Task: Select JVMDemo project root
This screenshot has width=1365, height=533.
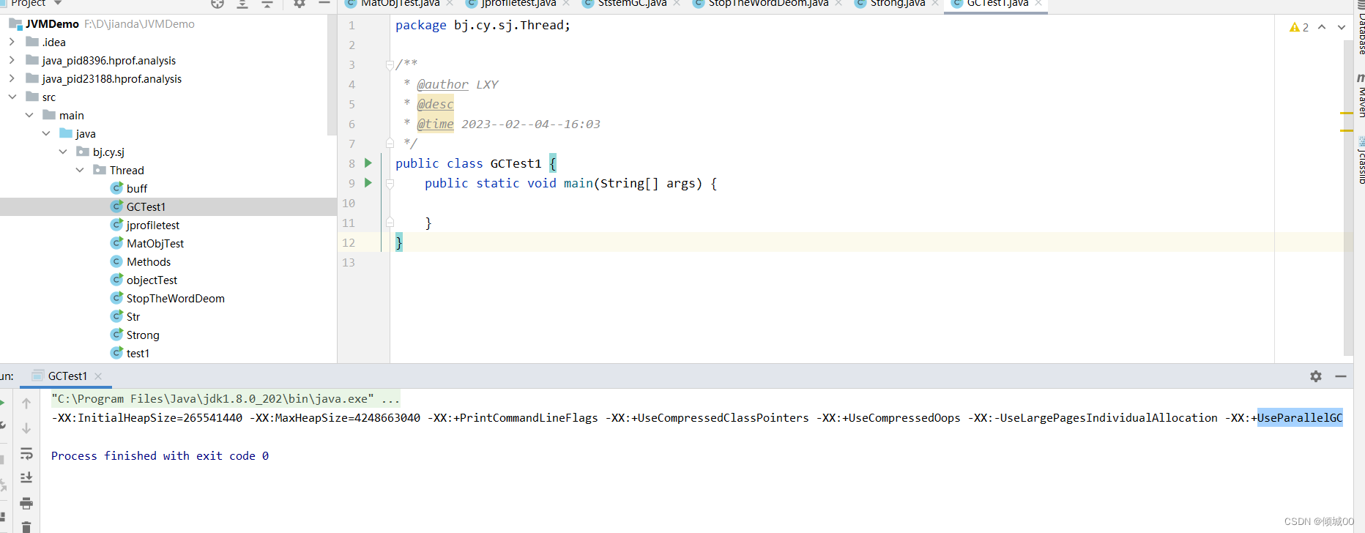Action: pos(52,23)
